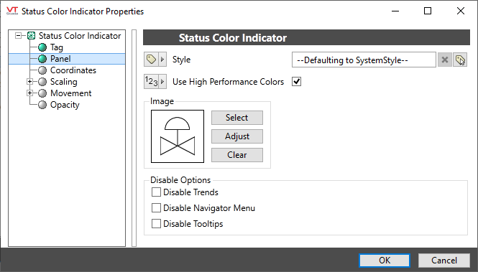Image resolution: width=478 pixels, height=272 pixels.
Task: Enable the Disable Trends checkbox
Action: (156, 192)
